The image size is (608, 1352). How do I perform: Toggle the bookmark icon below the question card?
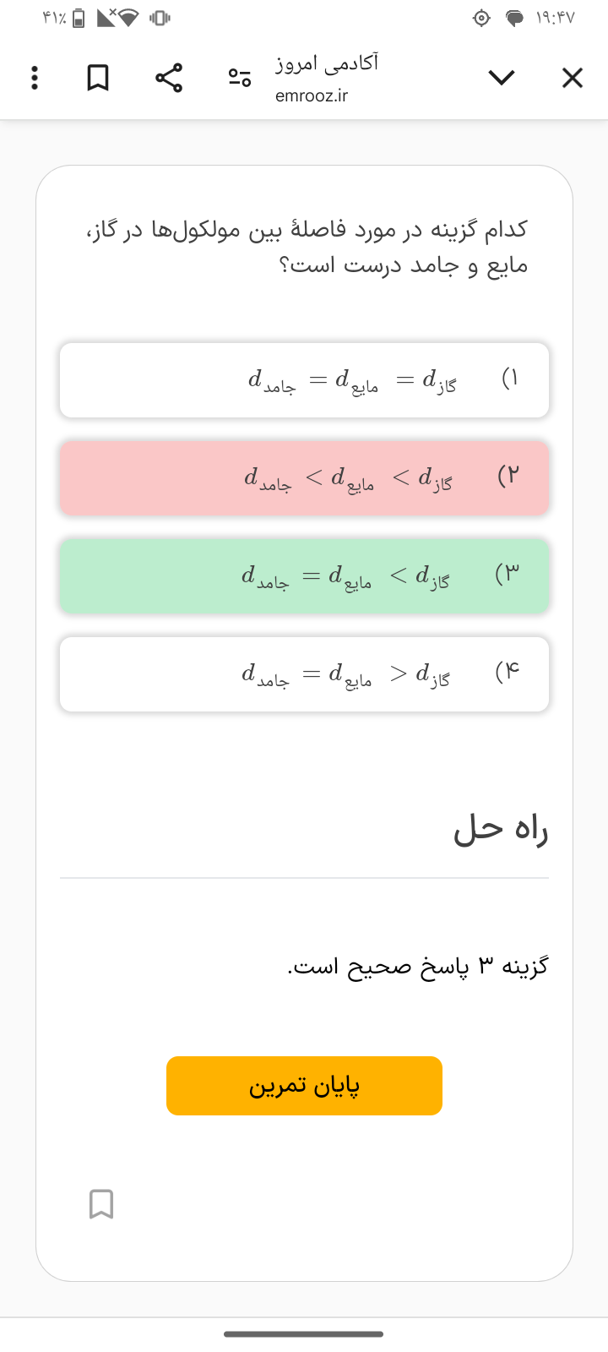pos(101,1204)
